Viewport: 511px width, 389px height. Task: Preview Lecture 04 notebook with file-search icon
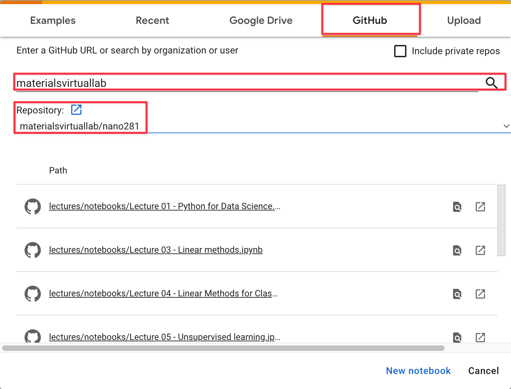(457, 294)
